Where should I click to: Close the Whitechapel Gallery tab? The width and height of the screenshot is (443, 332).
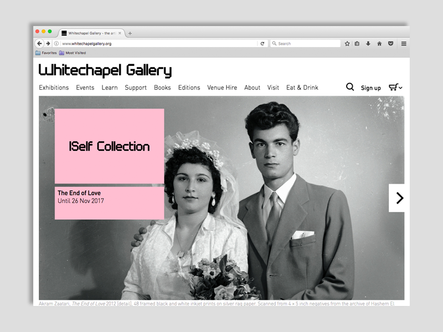(x=120, y=33)
